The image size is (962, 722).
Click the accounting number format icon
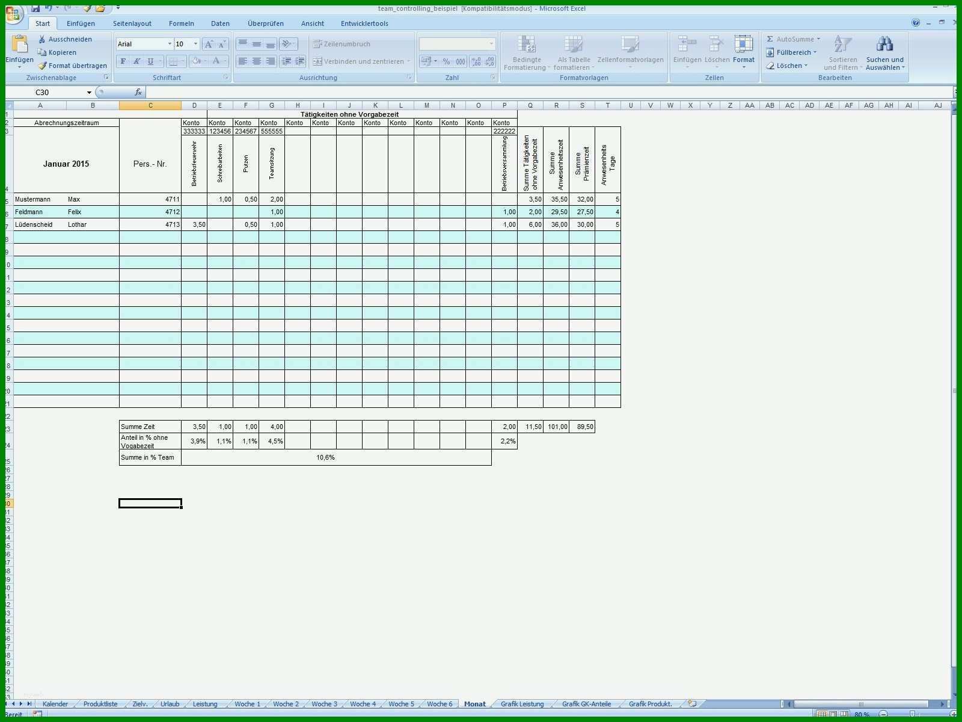[426, 61]
